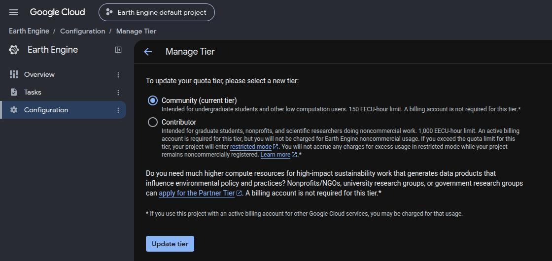Click the Overview dashboard icon
This screenshot has width=552, height=261.
pos(14,74)
